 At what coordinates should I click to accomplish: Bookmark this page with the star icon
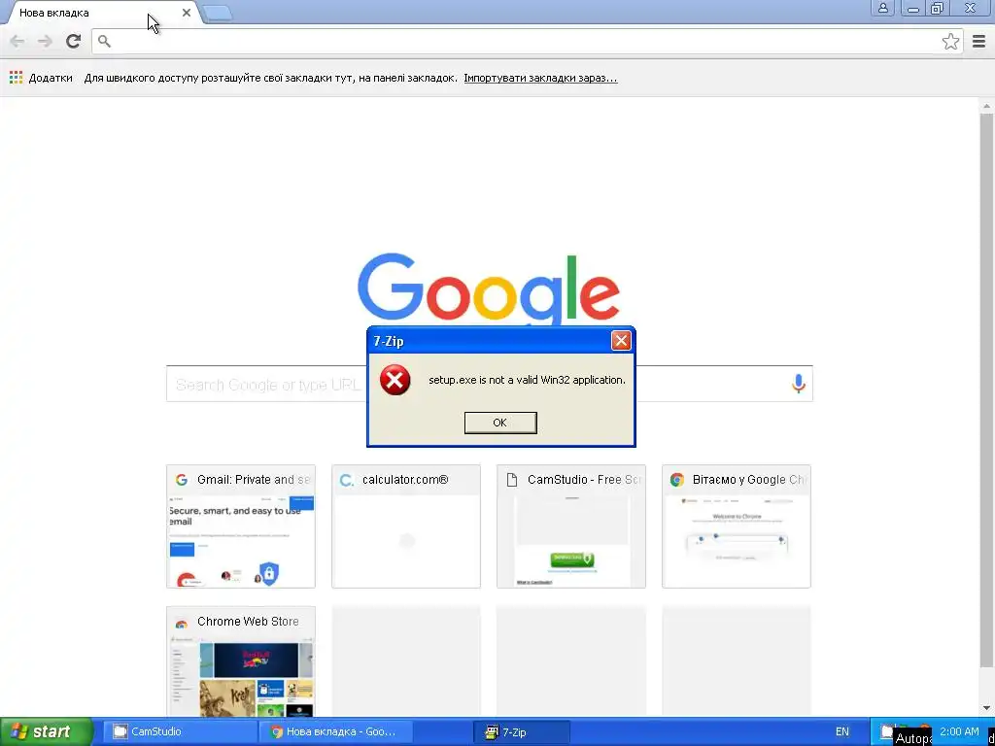click(x=950, y=42)
